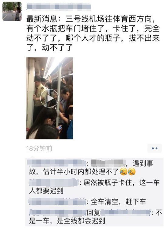
Task: Open the two-dot like/comment menu
Action: click(155, 148)
